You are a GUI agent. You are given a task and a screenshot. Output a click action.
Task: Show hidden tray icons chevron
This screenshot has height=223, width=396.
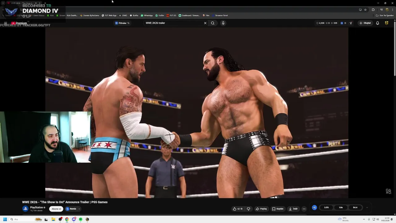point(364,219)
